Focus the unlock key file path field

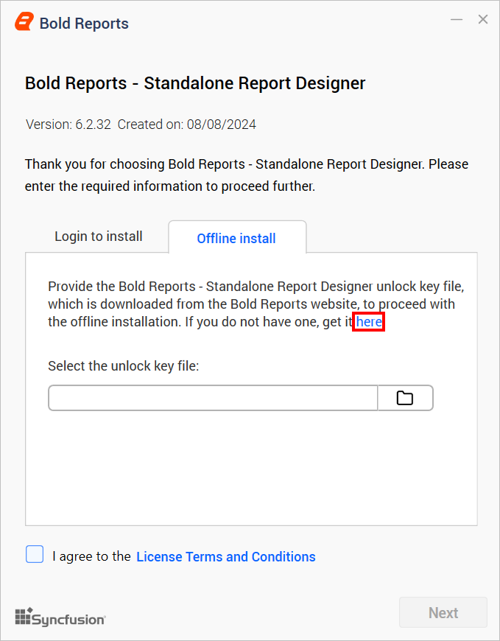[x=213, y=398]
